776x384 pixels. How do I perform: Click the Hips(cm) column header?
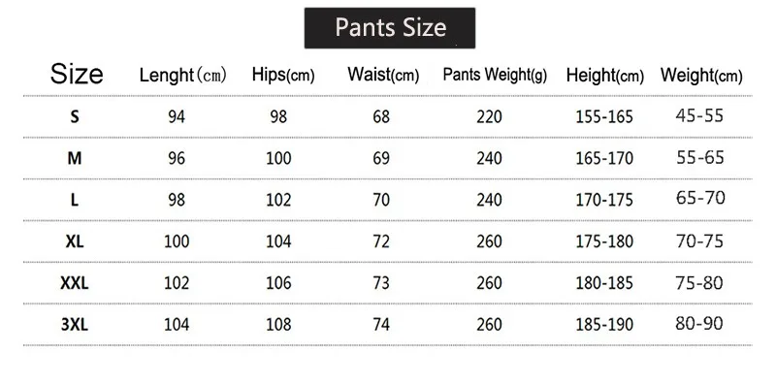click(x=283, y=75)
